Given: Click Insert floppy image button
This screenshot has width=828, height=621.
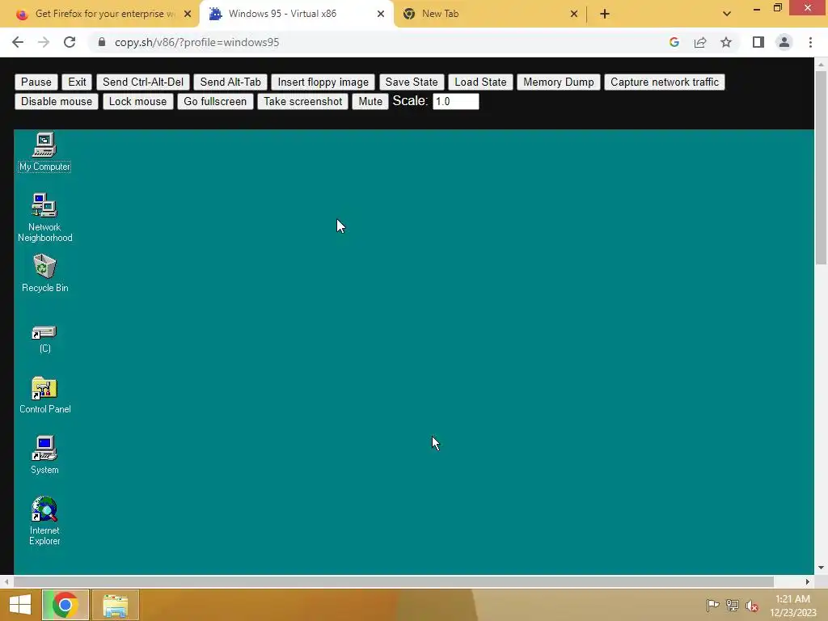Looking at the screenshot, I should coord(323,82).
